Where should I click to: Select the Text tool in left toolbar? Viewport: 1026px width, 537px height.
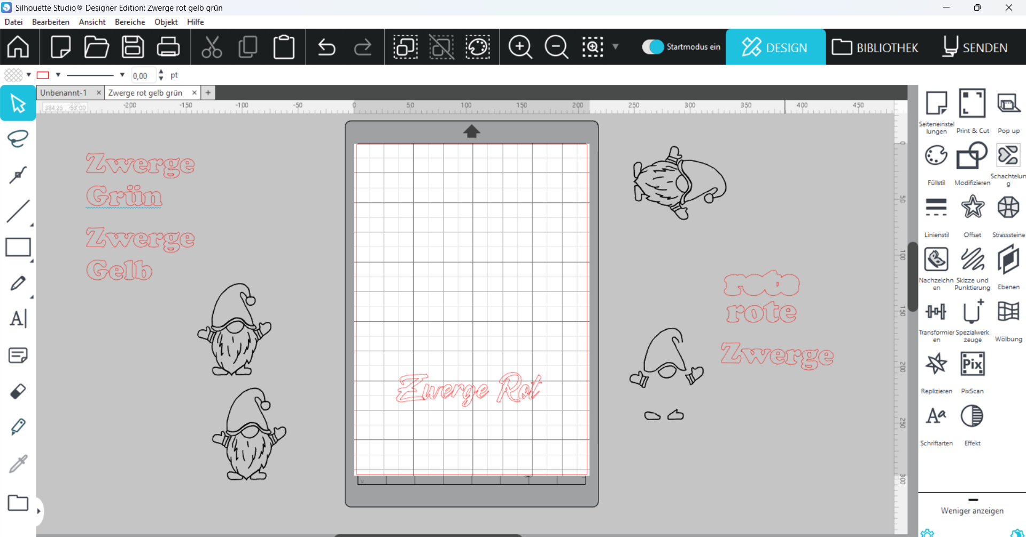(x=18, y=319)
